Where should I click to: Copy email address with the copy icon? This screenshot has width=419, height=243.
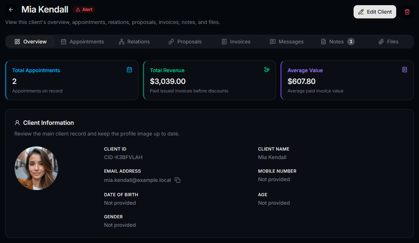click(x=178, y=180)
